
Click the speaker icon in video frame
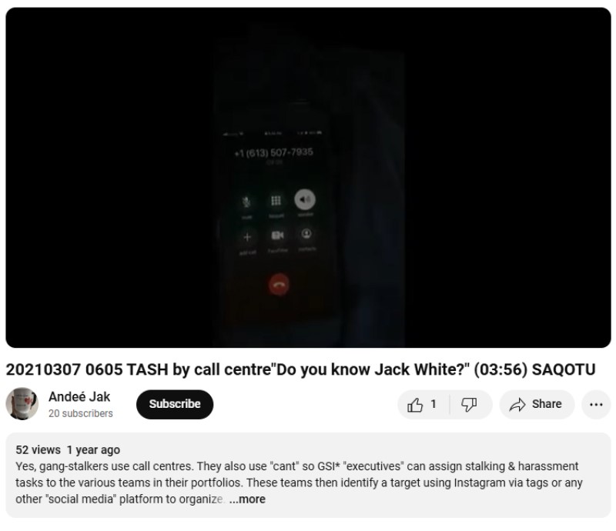click(305, 199)
